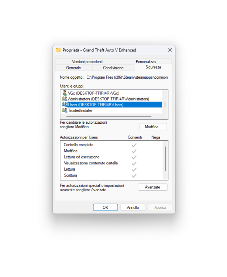The image size is (227, 277).
Task: Open the Personalizza tab
Action: 146,61
